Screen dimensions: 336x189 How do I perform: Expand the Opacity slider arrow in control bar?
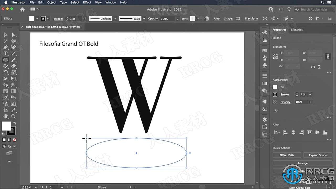pyautogui.click(x=178, y=19)
